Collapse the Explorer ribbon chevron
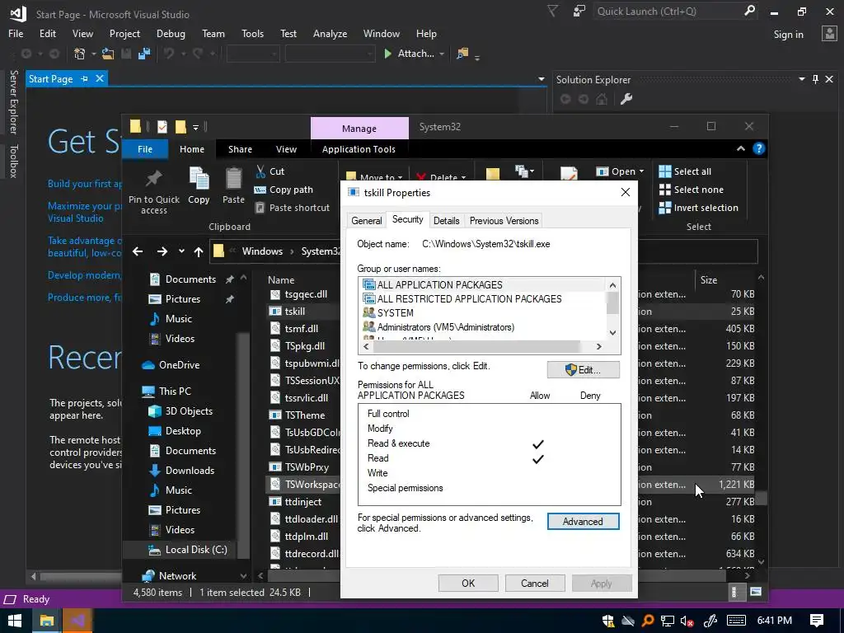 click(741, 148)
